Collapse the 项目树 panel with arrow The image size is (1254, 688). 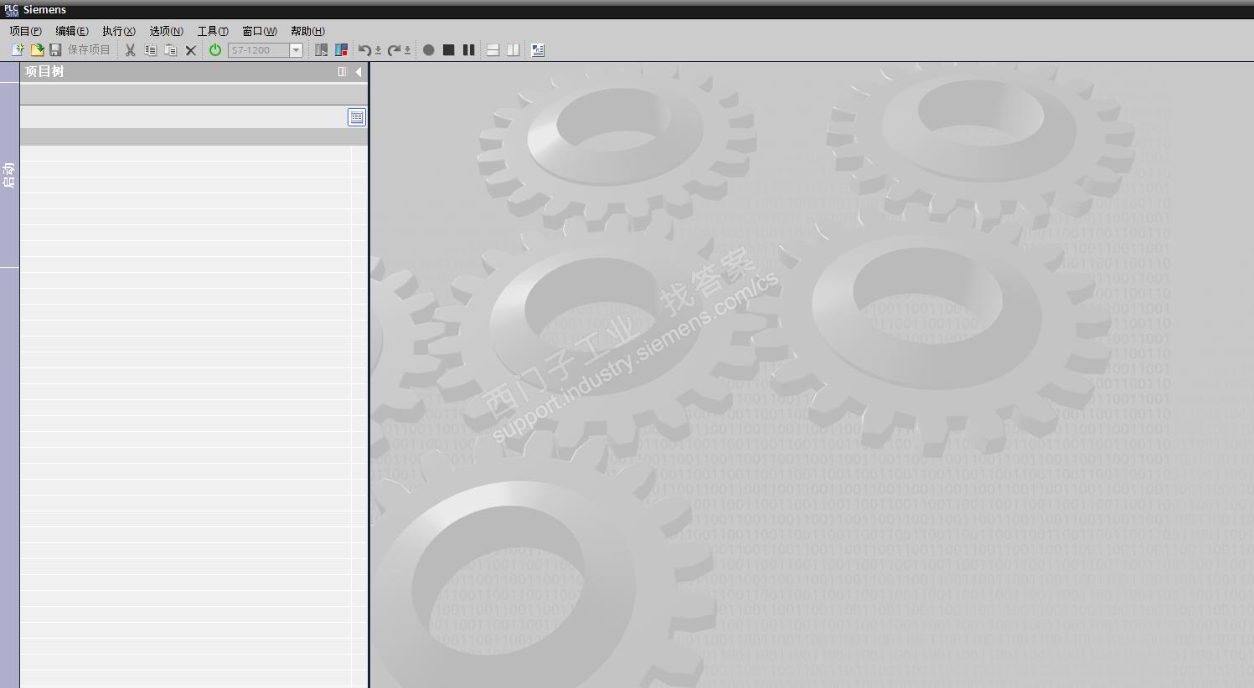tap(359, 72)
